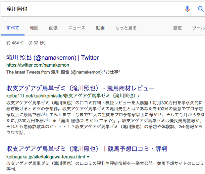205x174 pixels.
Task: Click the keiba111 result description snippet
Action: point(105,118)
